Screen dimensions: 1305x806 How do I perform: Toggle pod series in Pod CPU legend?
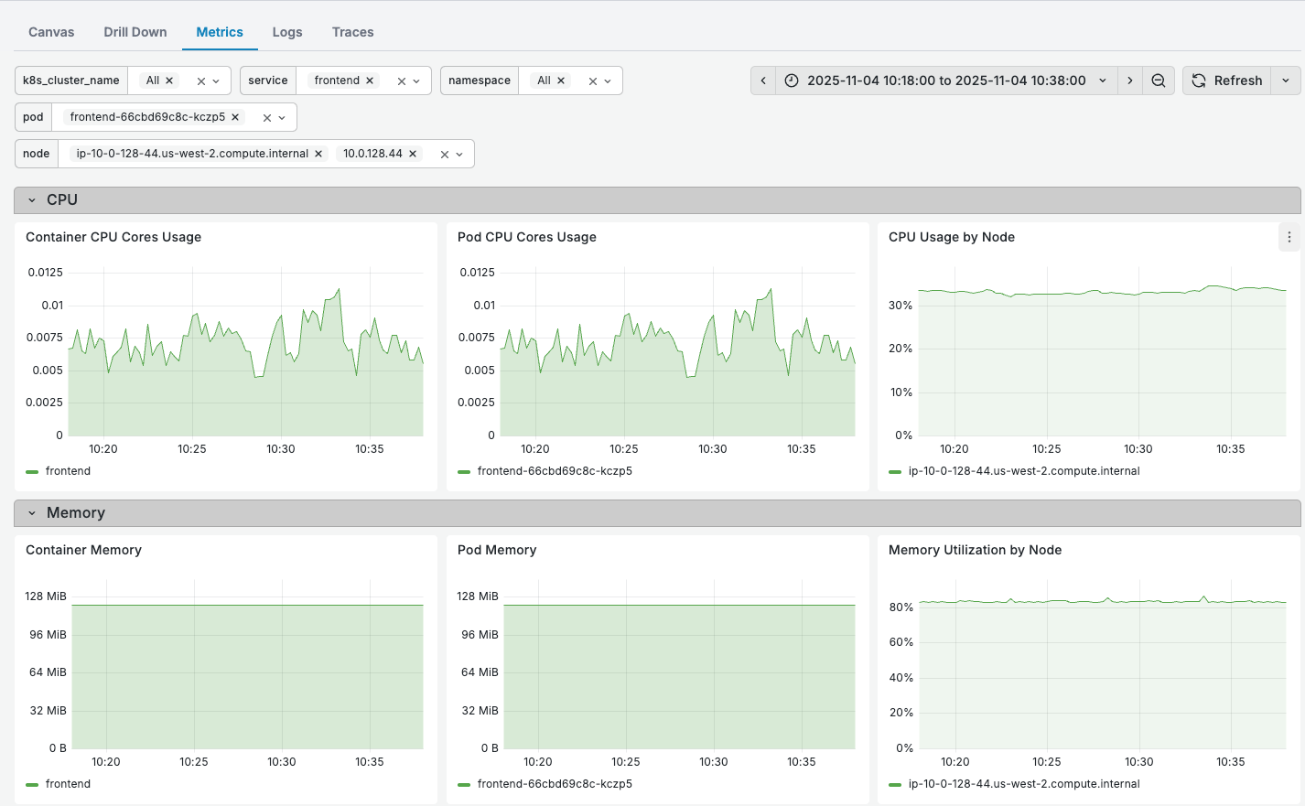point(554,471)
